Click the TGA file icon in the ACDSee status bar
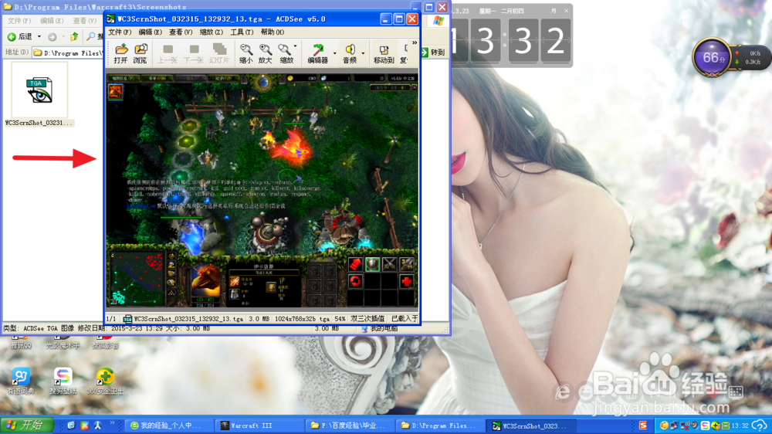This screenshot has height=434, width=772. click(127, 319)
